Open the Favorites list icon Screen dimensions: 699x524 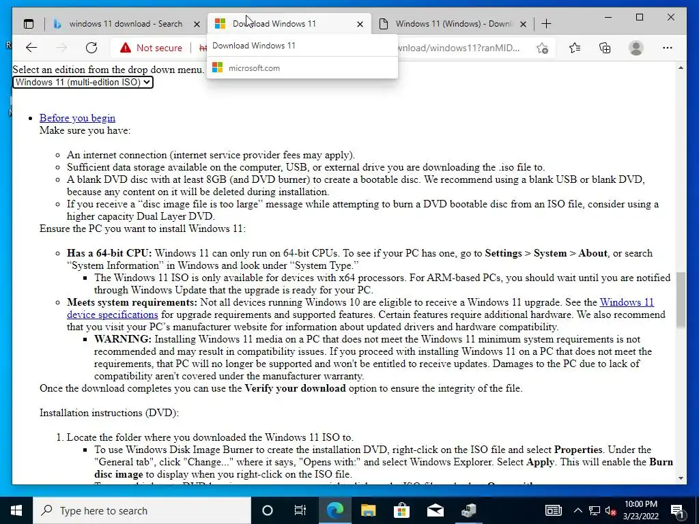575,48
